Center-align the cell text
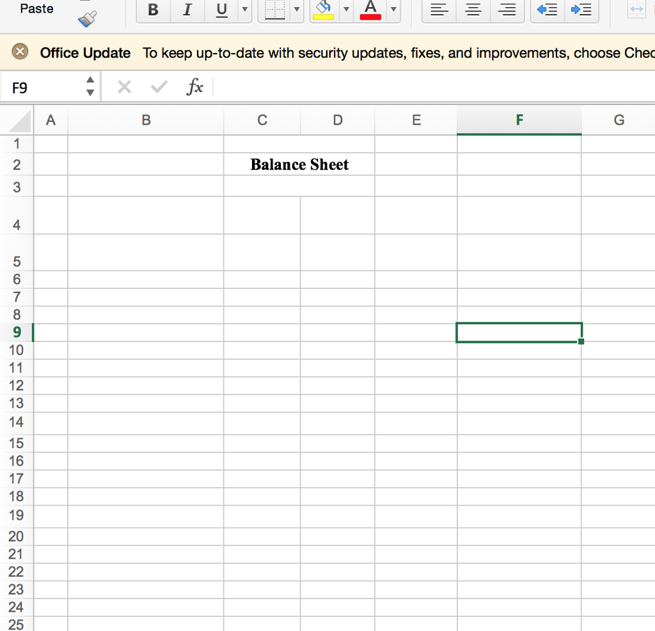Image resolution: width=655 pixels, height=631 pixels. coord(472,8)
